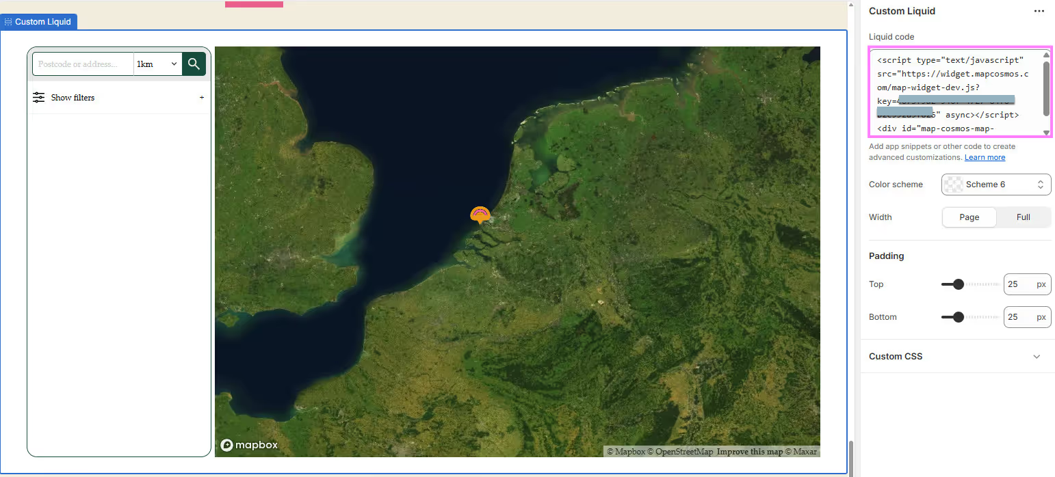Screen dimensions: 1055x477
Task: Click inside the Liquid code editor
Action: click(x=956, y=92)
